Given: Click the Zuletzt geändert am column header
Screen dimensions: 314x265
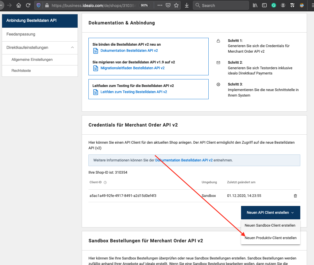Looking at the screenshot, I should (241, 182).
